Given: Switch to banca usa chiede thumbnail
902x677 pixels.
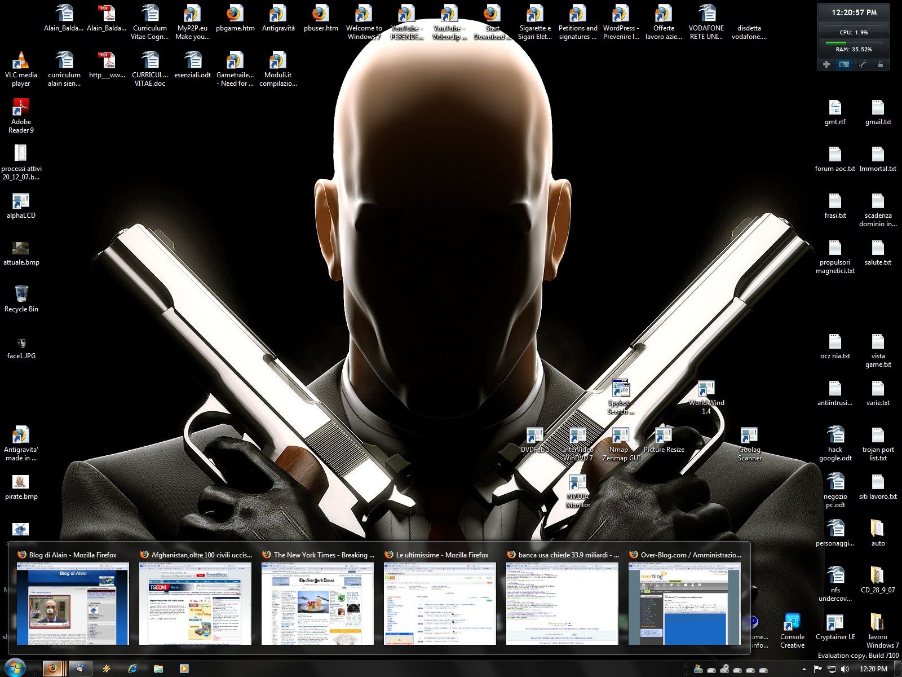Looking at the screenshot, I should 562,598.
